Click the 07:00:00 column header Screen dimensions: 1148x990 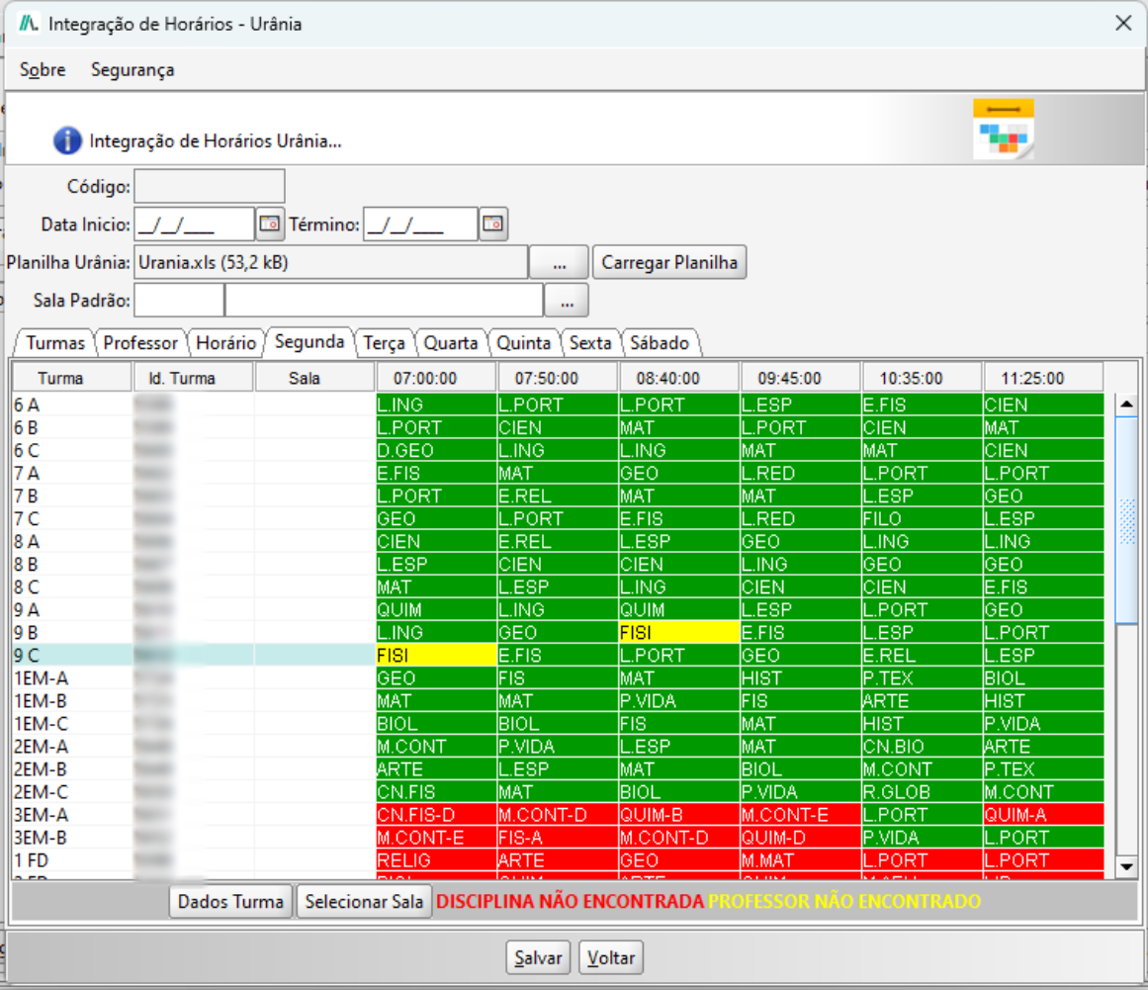pos(436,378)
